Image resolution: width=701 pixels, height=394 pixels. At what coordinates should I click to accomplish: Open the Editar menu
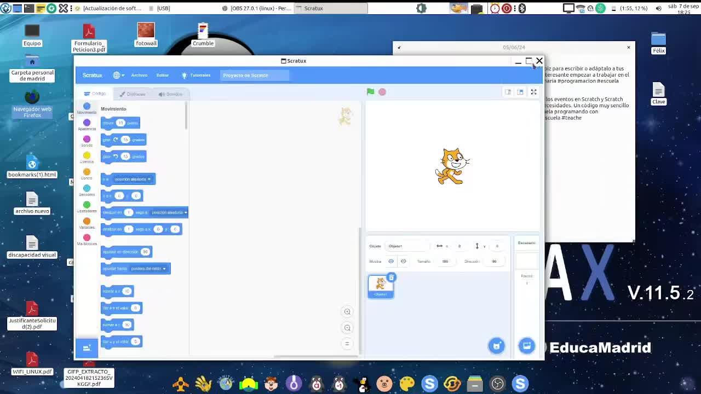click(x=163, y=75)
